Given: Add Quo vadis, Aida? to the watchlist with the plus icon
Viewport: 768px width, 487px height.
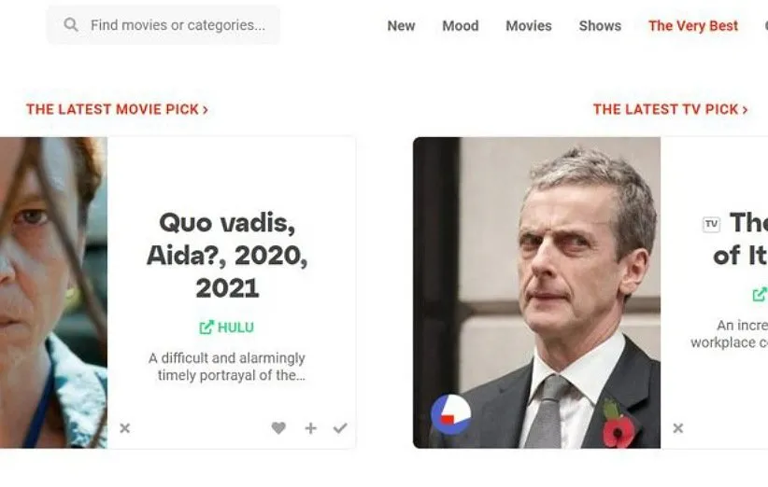Looking at the screenshot, I should (x=310, y=428).
